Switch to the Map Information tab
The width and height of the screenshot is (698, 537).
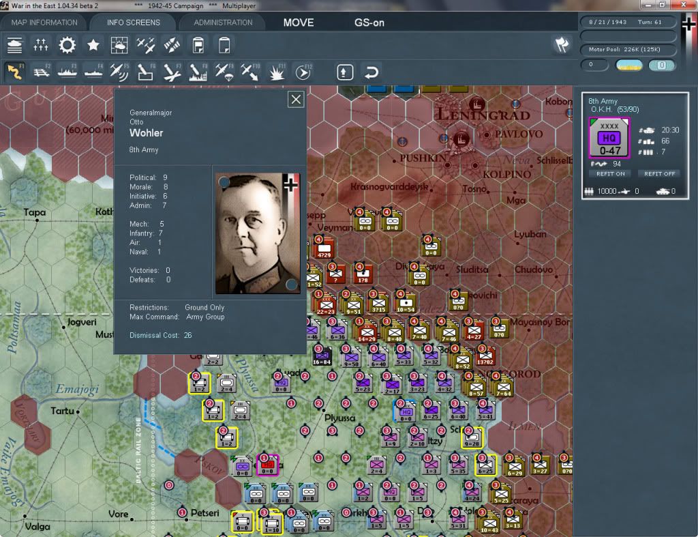coord(44,23)
